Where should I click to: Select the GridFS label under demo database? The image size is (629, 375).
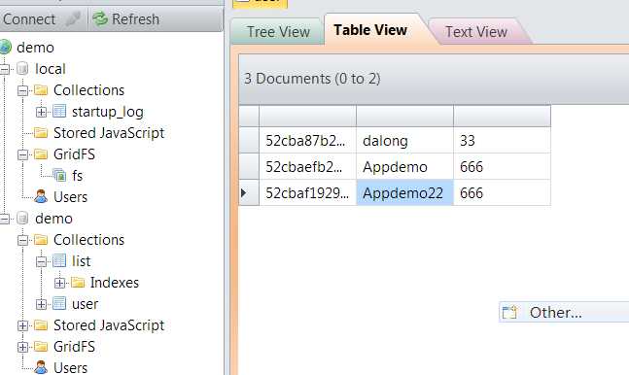click(x=74, y=347)
